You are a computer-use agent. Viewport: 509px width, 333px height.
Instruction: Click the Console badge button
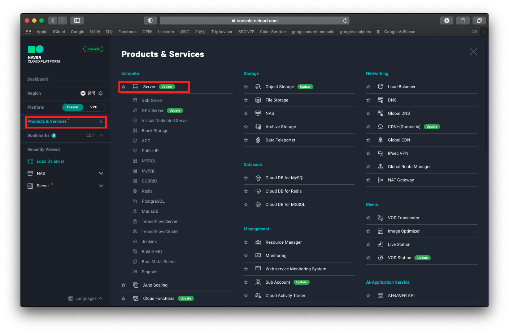click(93, 49)
